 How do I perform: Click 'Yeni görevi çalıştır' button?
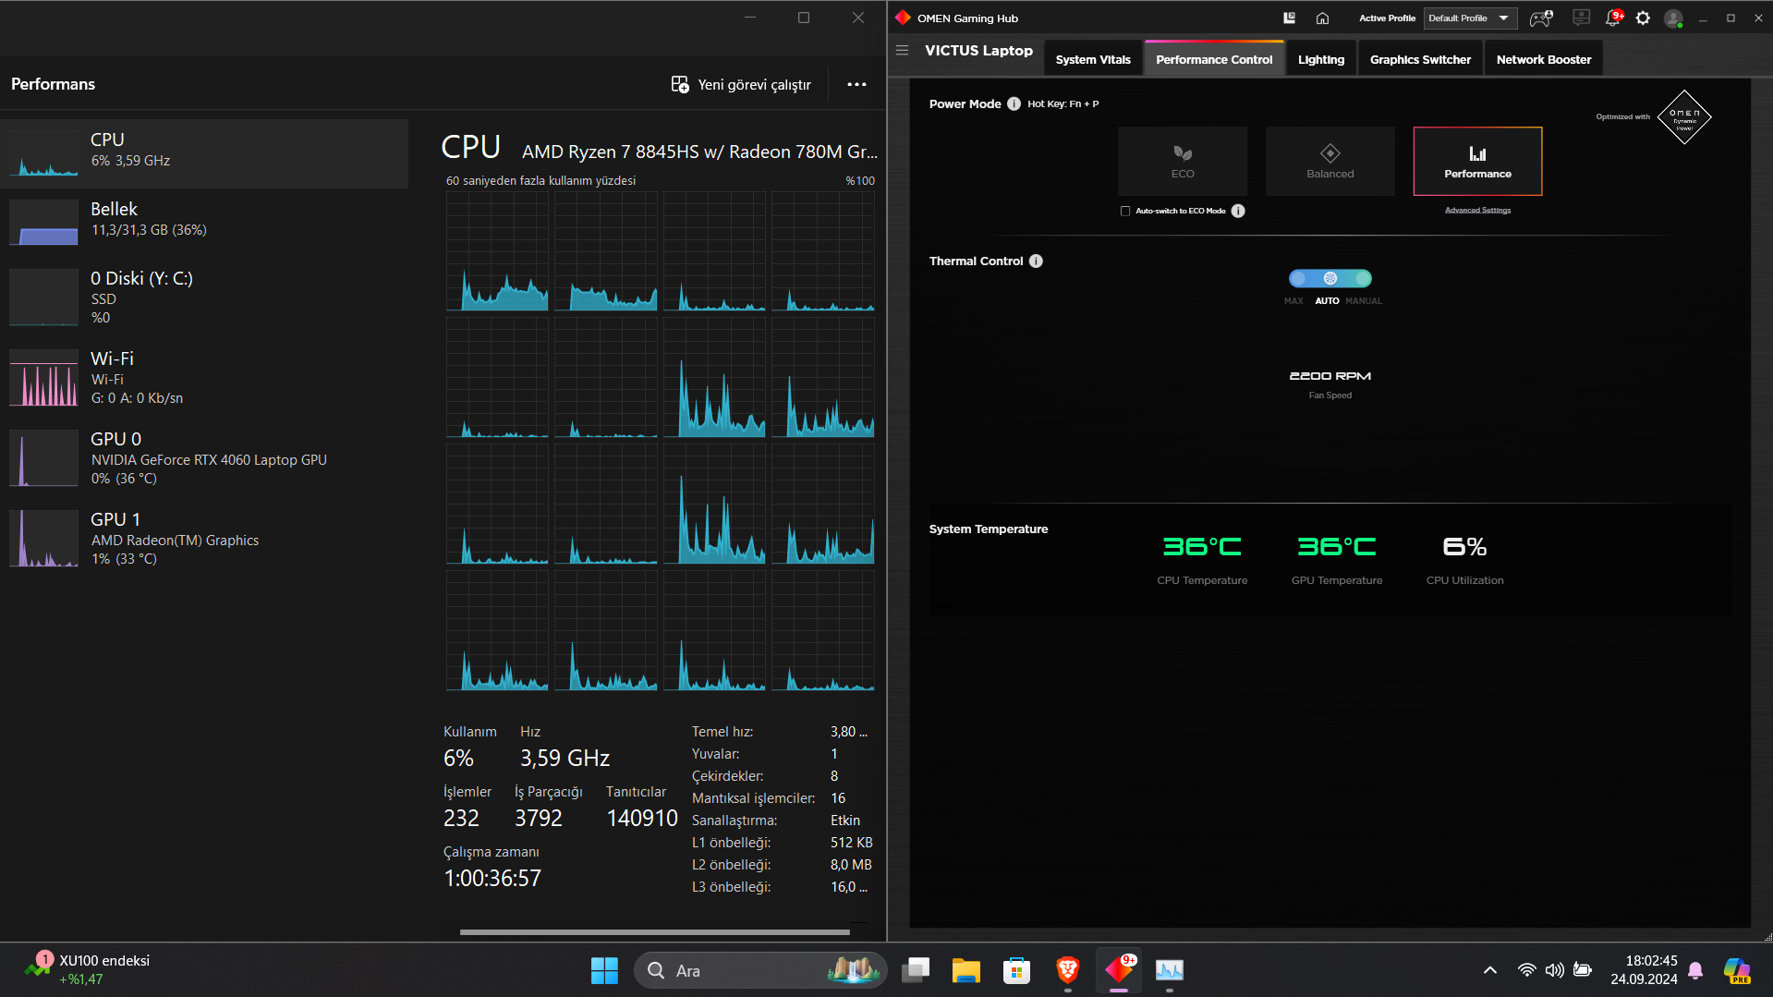click(x=741, y=84)
